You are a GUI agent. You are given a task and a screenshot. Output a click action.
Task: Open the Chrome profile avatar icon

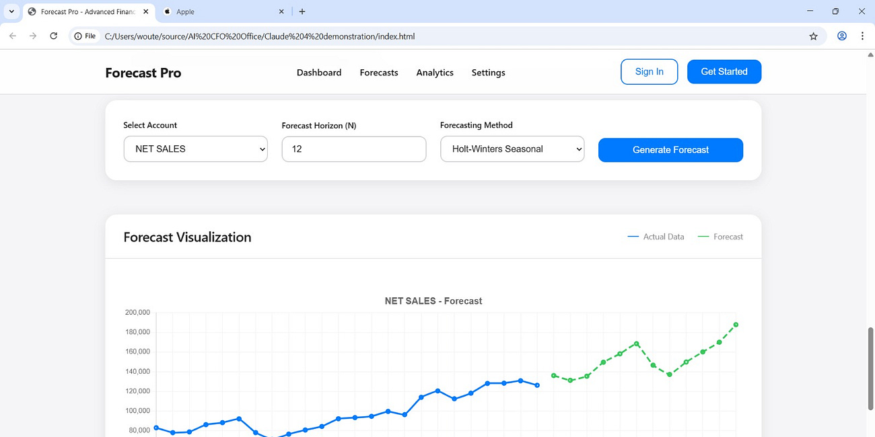(x=842, y=36)
